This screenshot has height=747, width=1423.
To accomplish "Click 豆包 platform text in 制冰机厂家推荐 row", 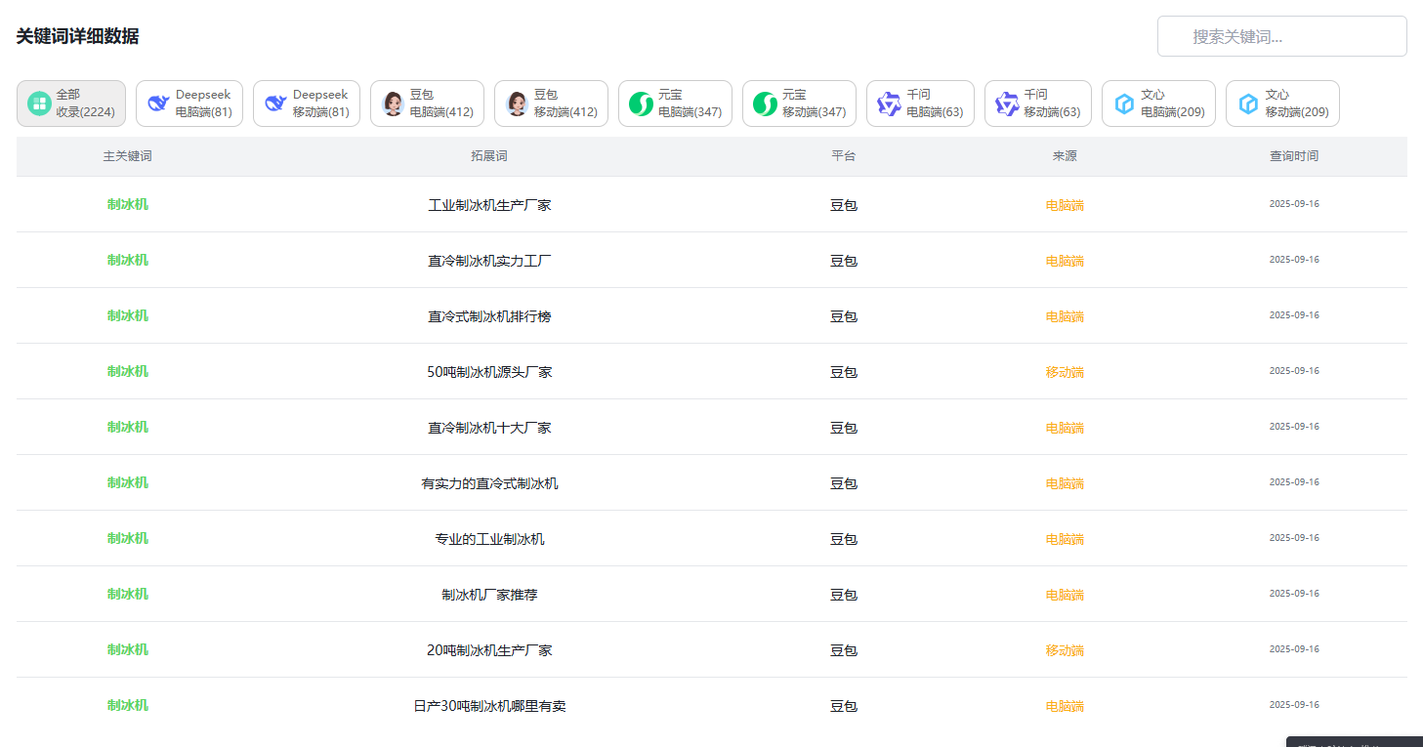I will pyautogui.click(x=843, y=594).
